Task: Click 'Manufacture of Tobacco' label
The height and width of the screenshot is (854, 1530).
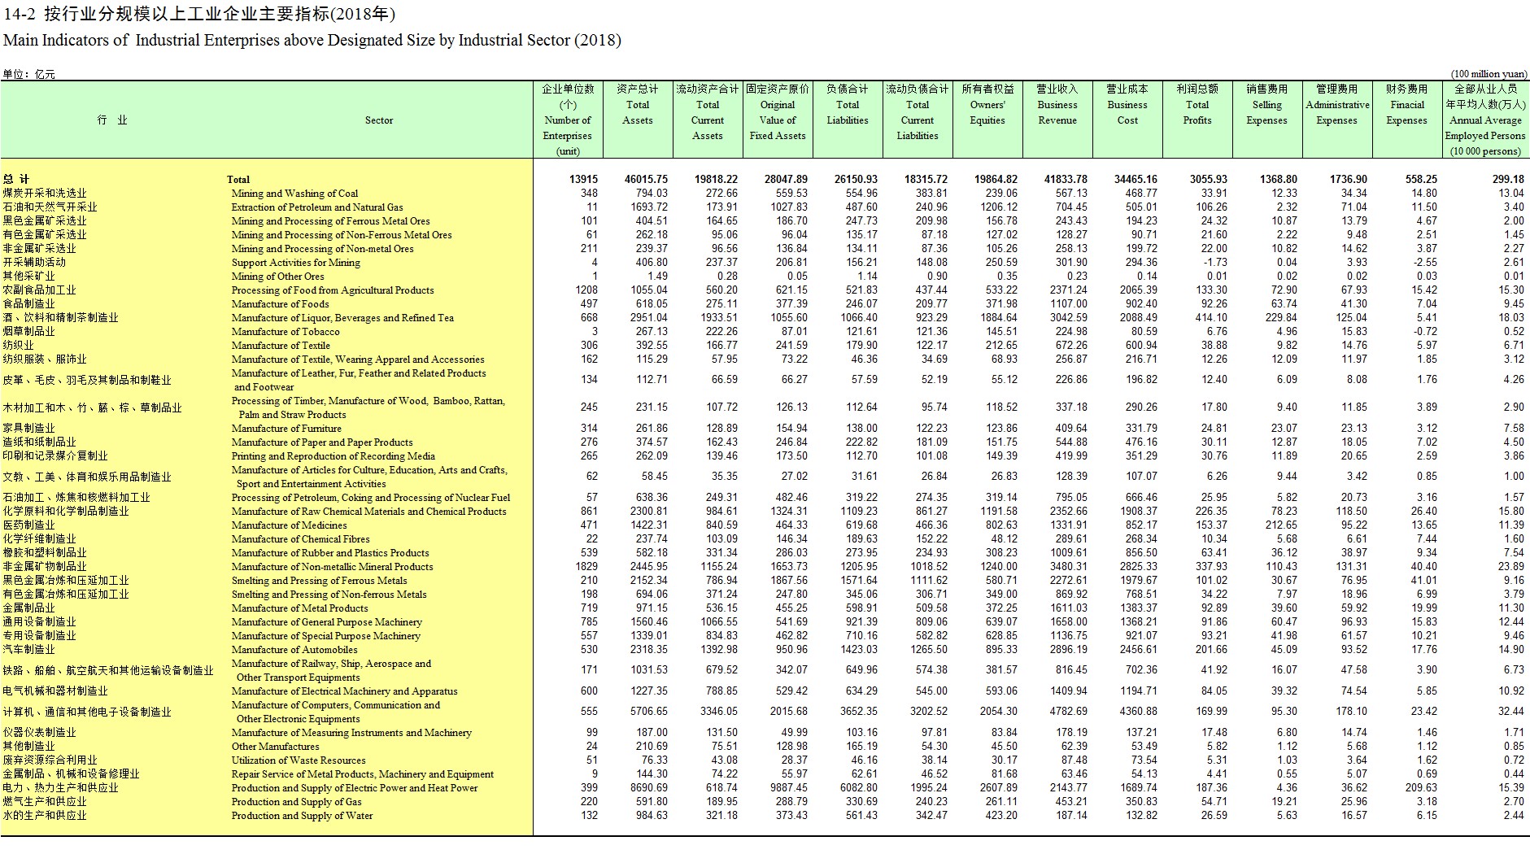Action: 286,332
